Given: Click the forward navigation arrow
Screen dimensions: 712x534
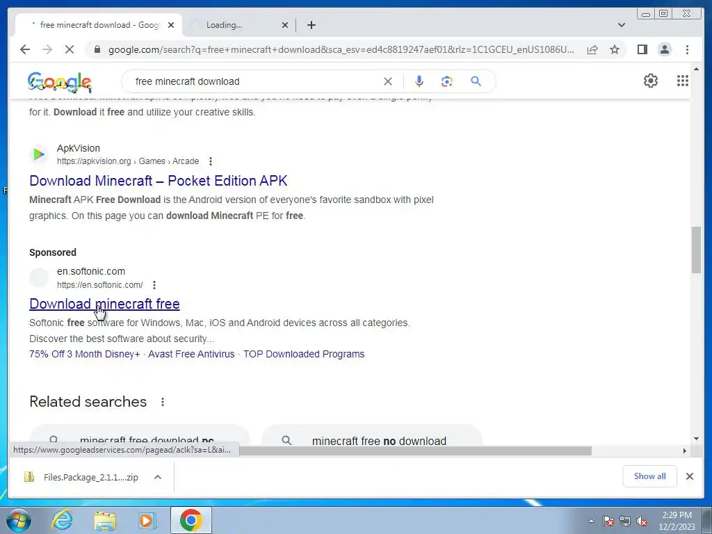Looking at the screenshot, I should [x=47, y=49].
